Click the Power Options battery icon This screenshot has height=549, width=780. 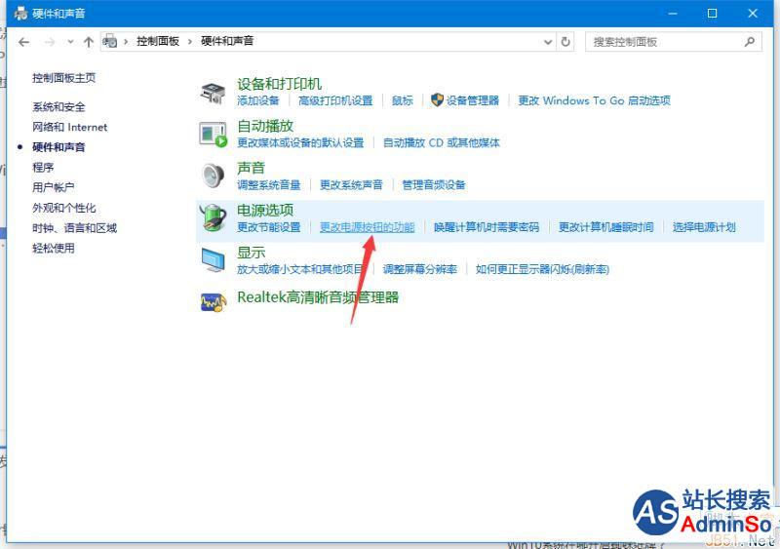click(213, 217)
